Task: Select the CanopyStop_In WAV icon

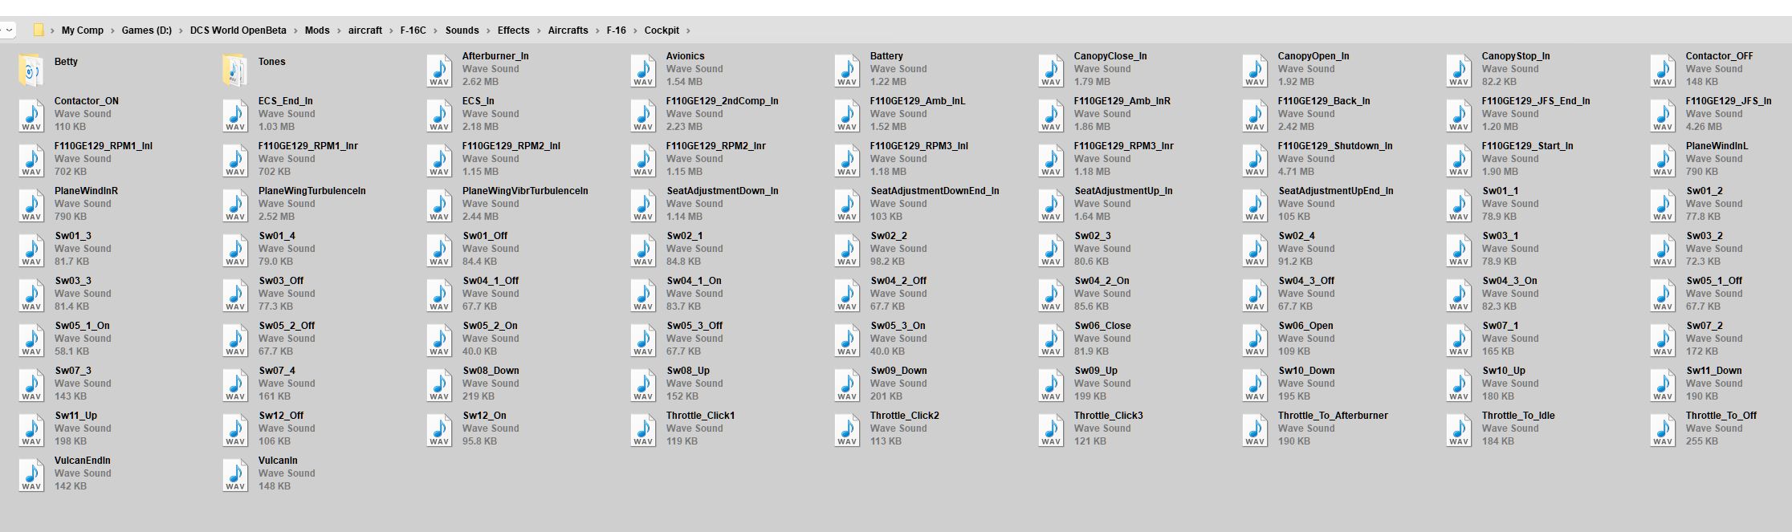Action: coord(1459,71)
